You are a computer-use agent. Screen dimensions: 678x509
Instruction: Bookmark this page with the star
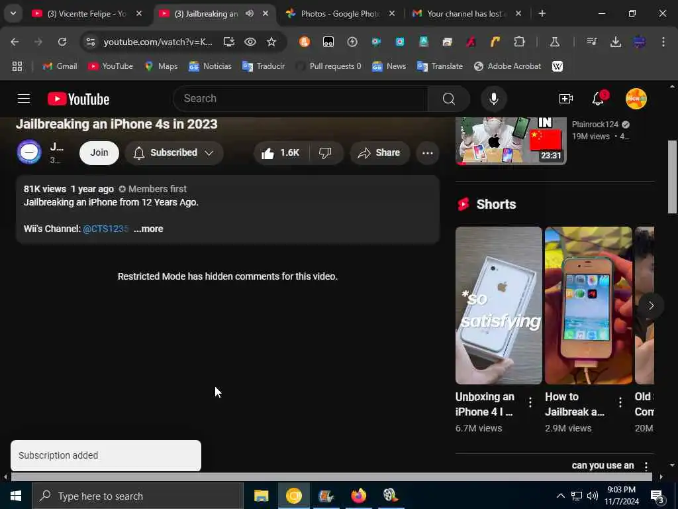pos(271,42)
